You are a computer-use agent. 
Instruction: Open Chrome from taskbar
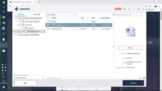(4, 23)
